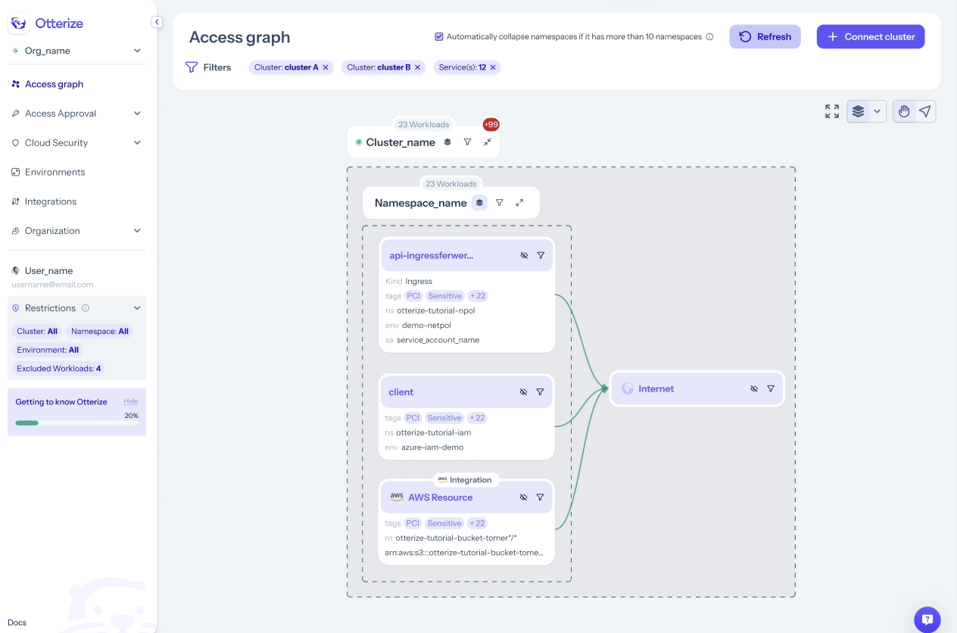Remove the Cluster: cluster A filter chip
The width and height of the screenshot is (957, 633).
(326, 67)
